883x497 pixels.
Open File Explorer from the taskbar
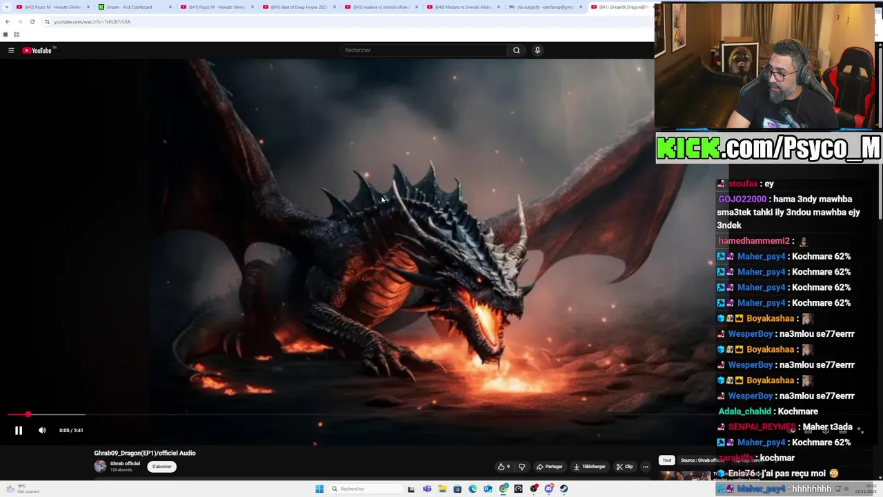(x=442, y=489)
